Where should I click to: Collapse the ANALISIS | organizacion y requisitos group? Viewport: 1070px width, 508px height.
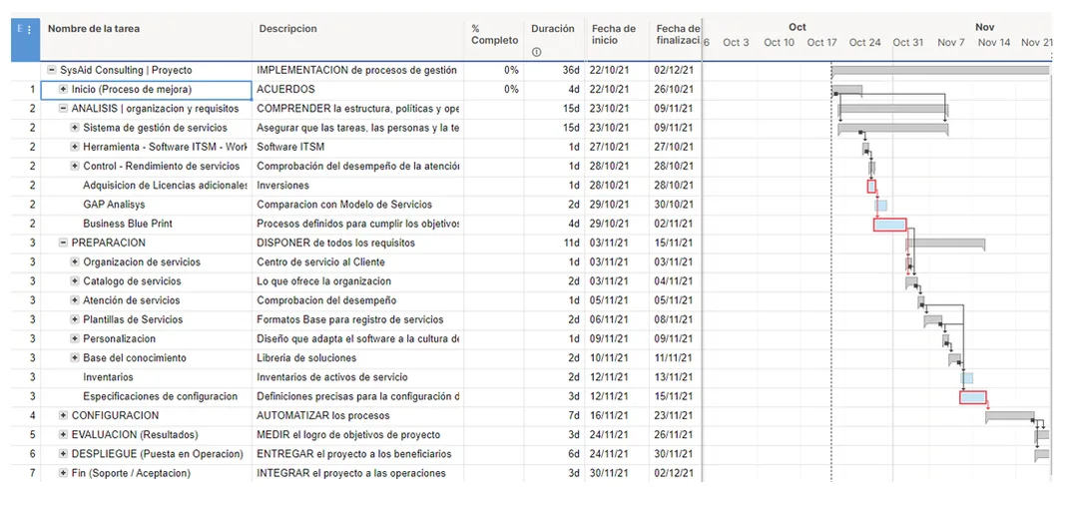point(64,109)
